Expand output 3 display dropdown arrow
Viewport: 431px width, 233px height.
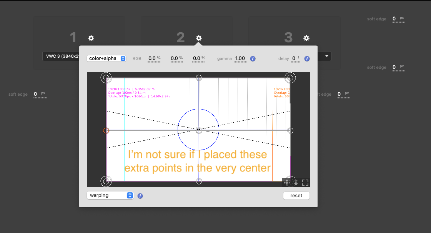point(327,57)
